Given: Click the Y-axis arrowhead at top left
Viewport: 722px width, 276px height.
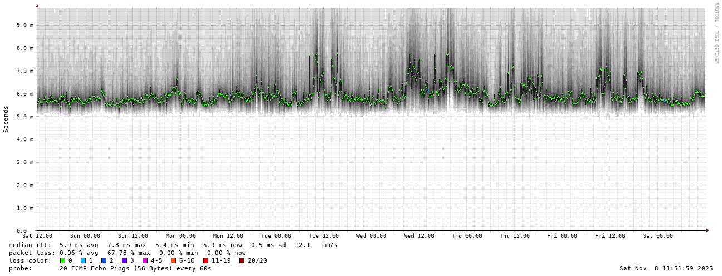Looking at the screenshot, I should (37, 6).
